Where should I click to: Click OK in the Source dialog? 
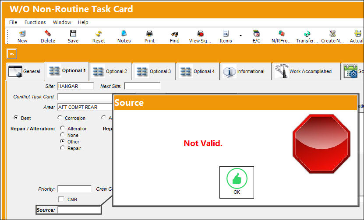[237, 182]
